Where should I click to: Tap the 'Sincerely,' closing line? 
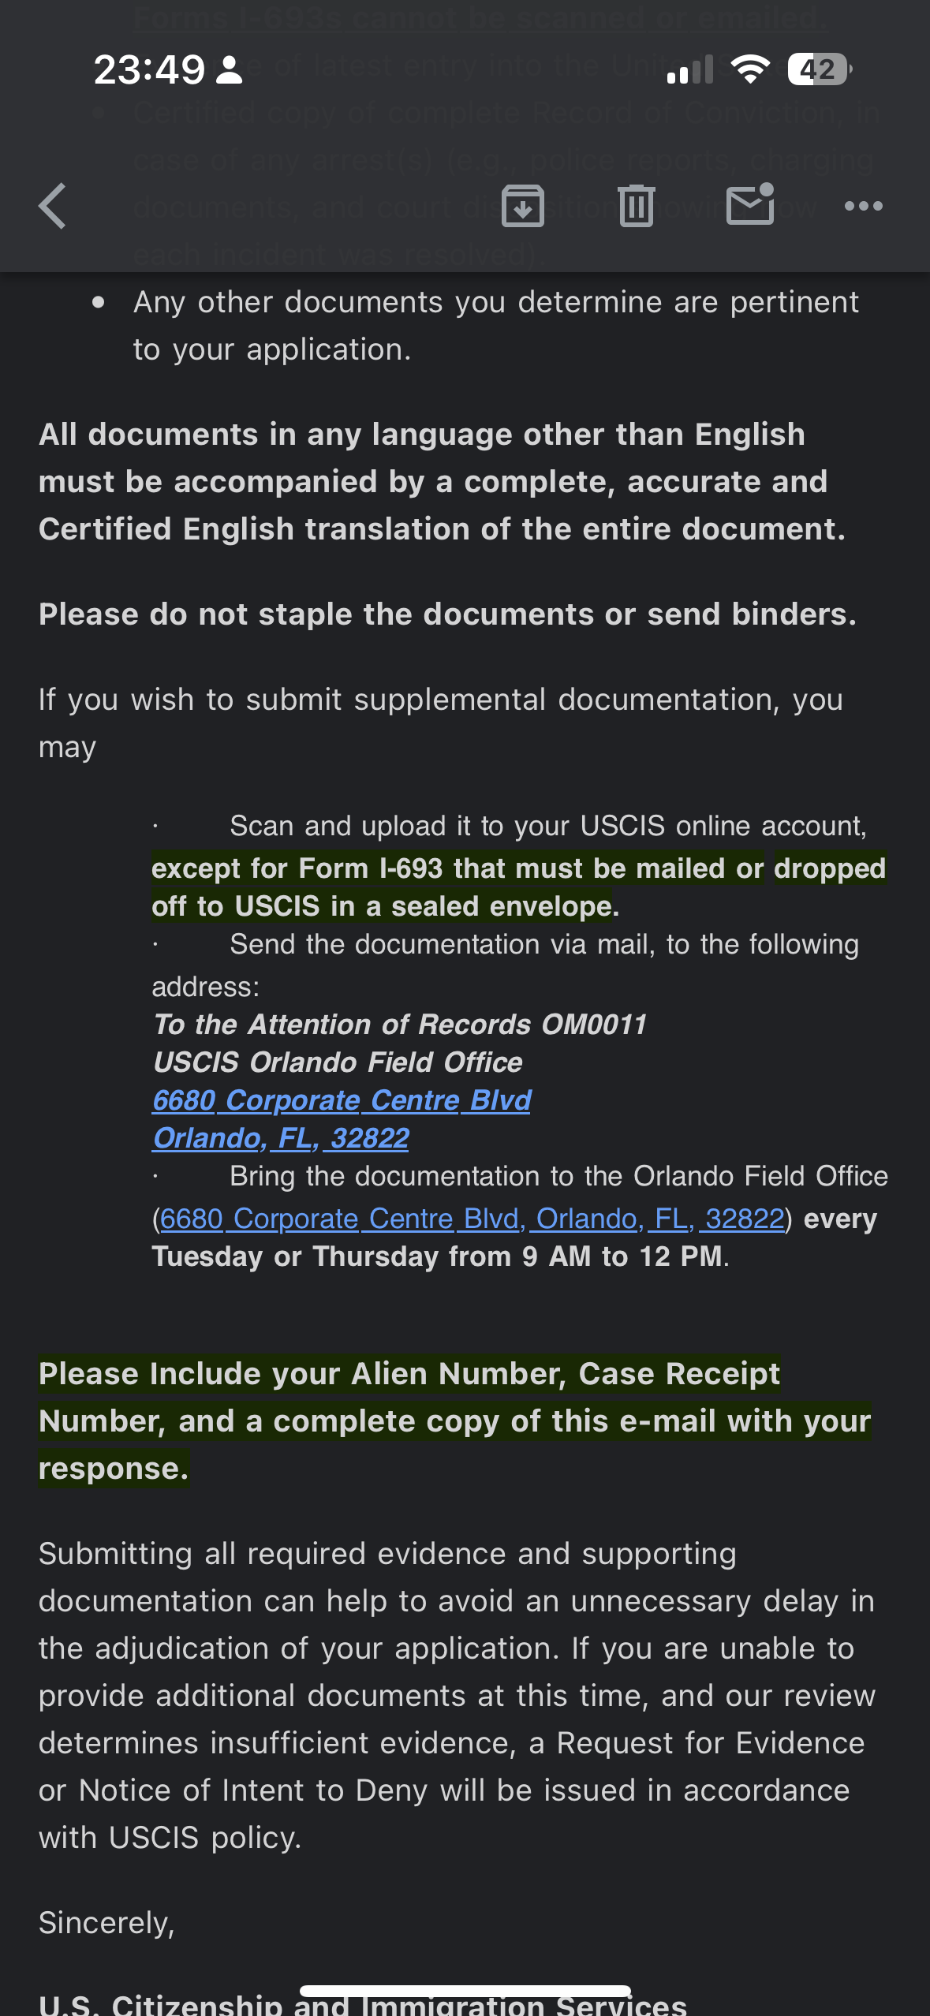coord(106,1923)
